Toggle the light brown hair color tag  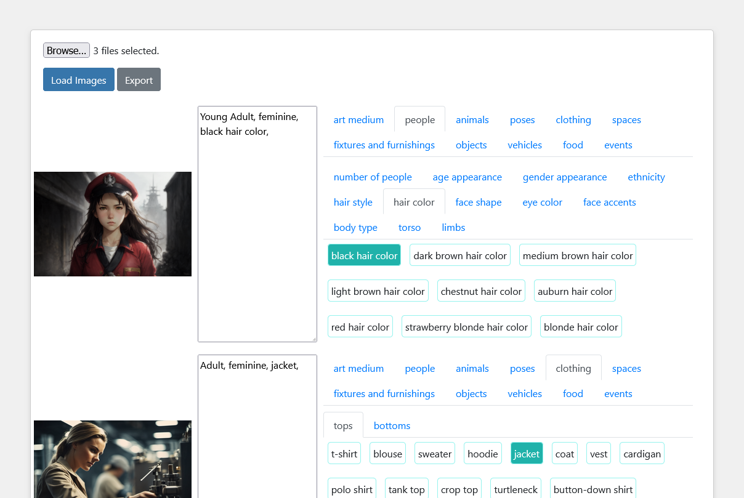pos(378,291)
